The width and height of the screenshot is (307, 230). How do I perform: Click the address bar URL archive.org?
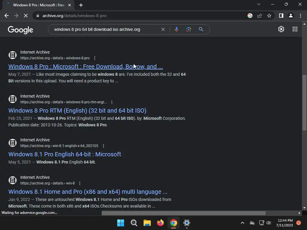(x=74, y=16)
